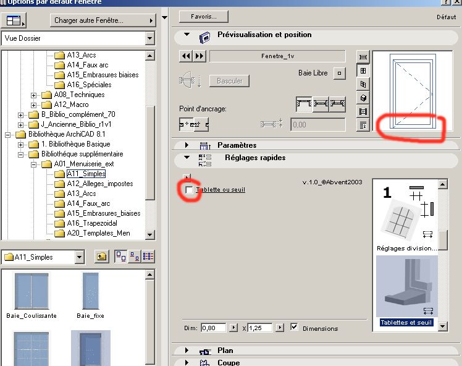
Task: Open the Réglages division thumbnail
Action: click(x=406, y=218)
